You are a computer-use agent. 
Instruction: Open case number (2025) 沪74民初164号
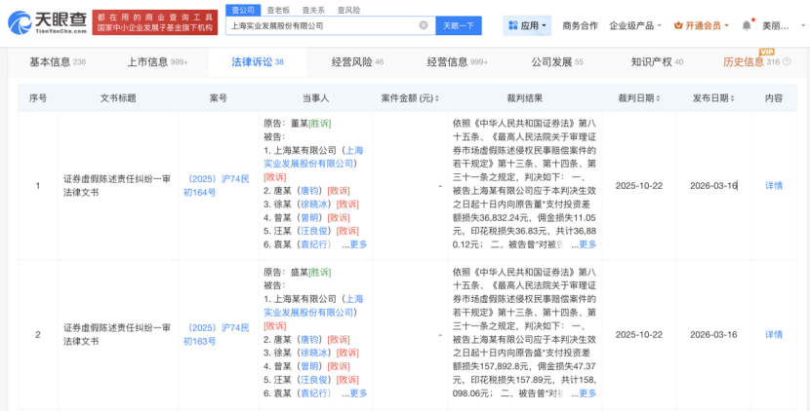217,186
